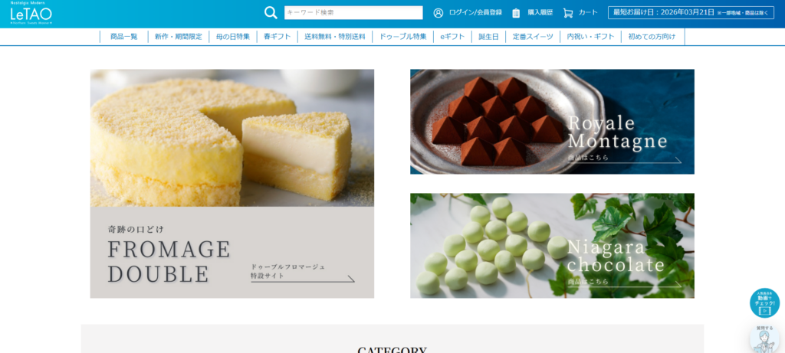Click the LeTAO logo
This screenshot has width=785, height=353.
(x=31, y=14)
